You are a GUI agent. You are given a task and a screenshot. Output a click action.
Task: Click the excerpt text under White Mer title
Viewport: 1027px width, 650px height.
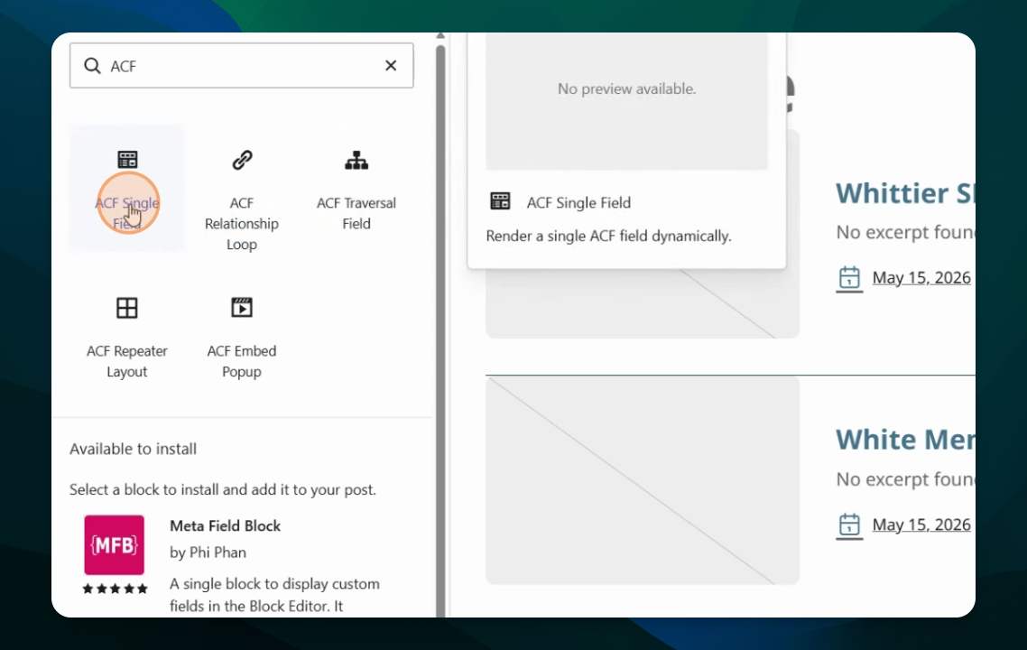click(x=905, y=479)
